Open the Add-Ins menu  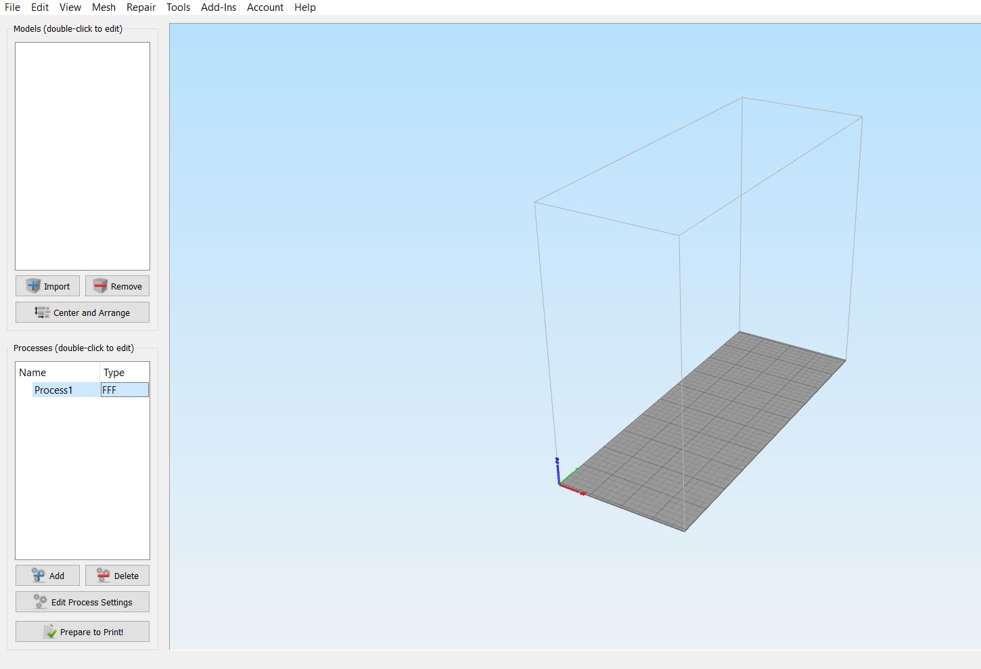click(x=218, y=7)
